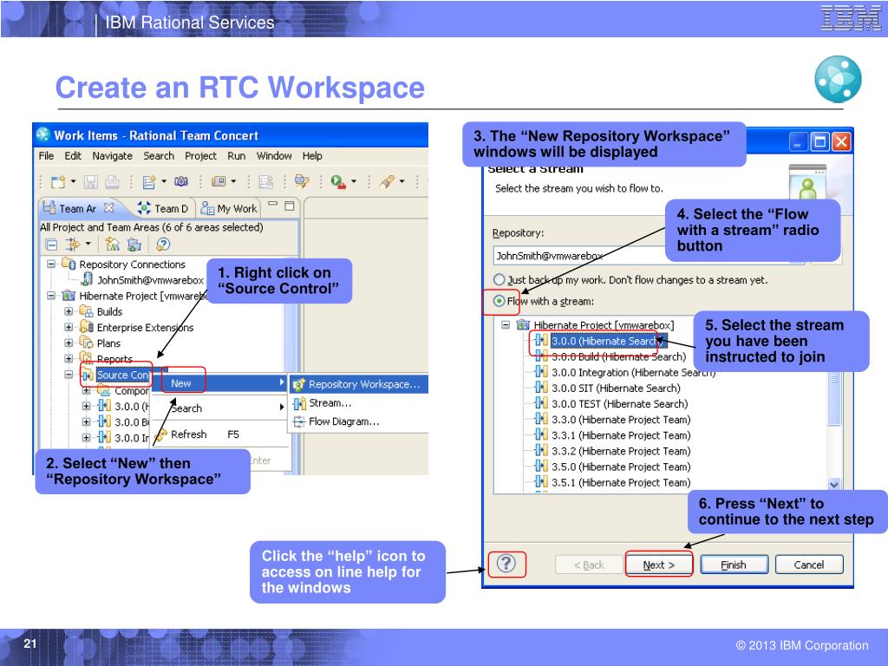This screenshot has height=666, width=888.
Task: Switch to the My Work tab
Action: pyautogui.click(x=229, y=208)
